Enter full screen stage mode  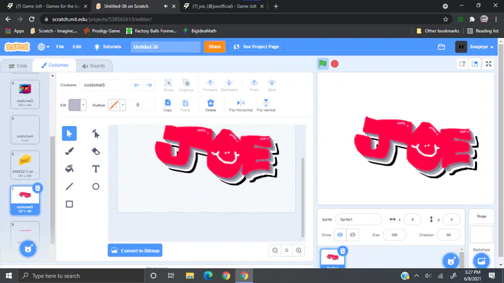point(489,64)
